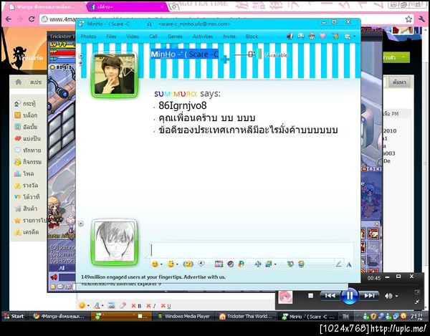Open green dropdown button at webpage top right
Image resolution: width=430 pixels, height=336 pixels.
[x=396, y=57]
